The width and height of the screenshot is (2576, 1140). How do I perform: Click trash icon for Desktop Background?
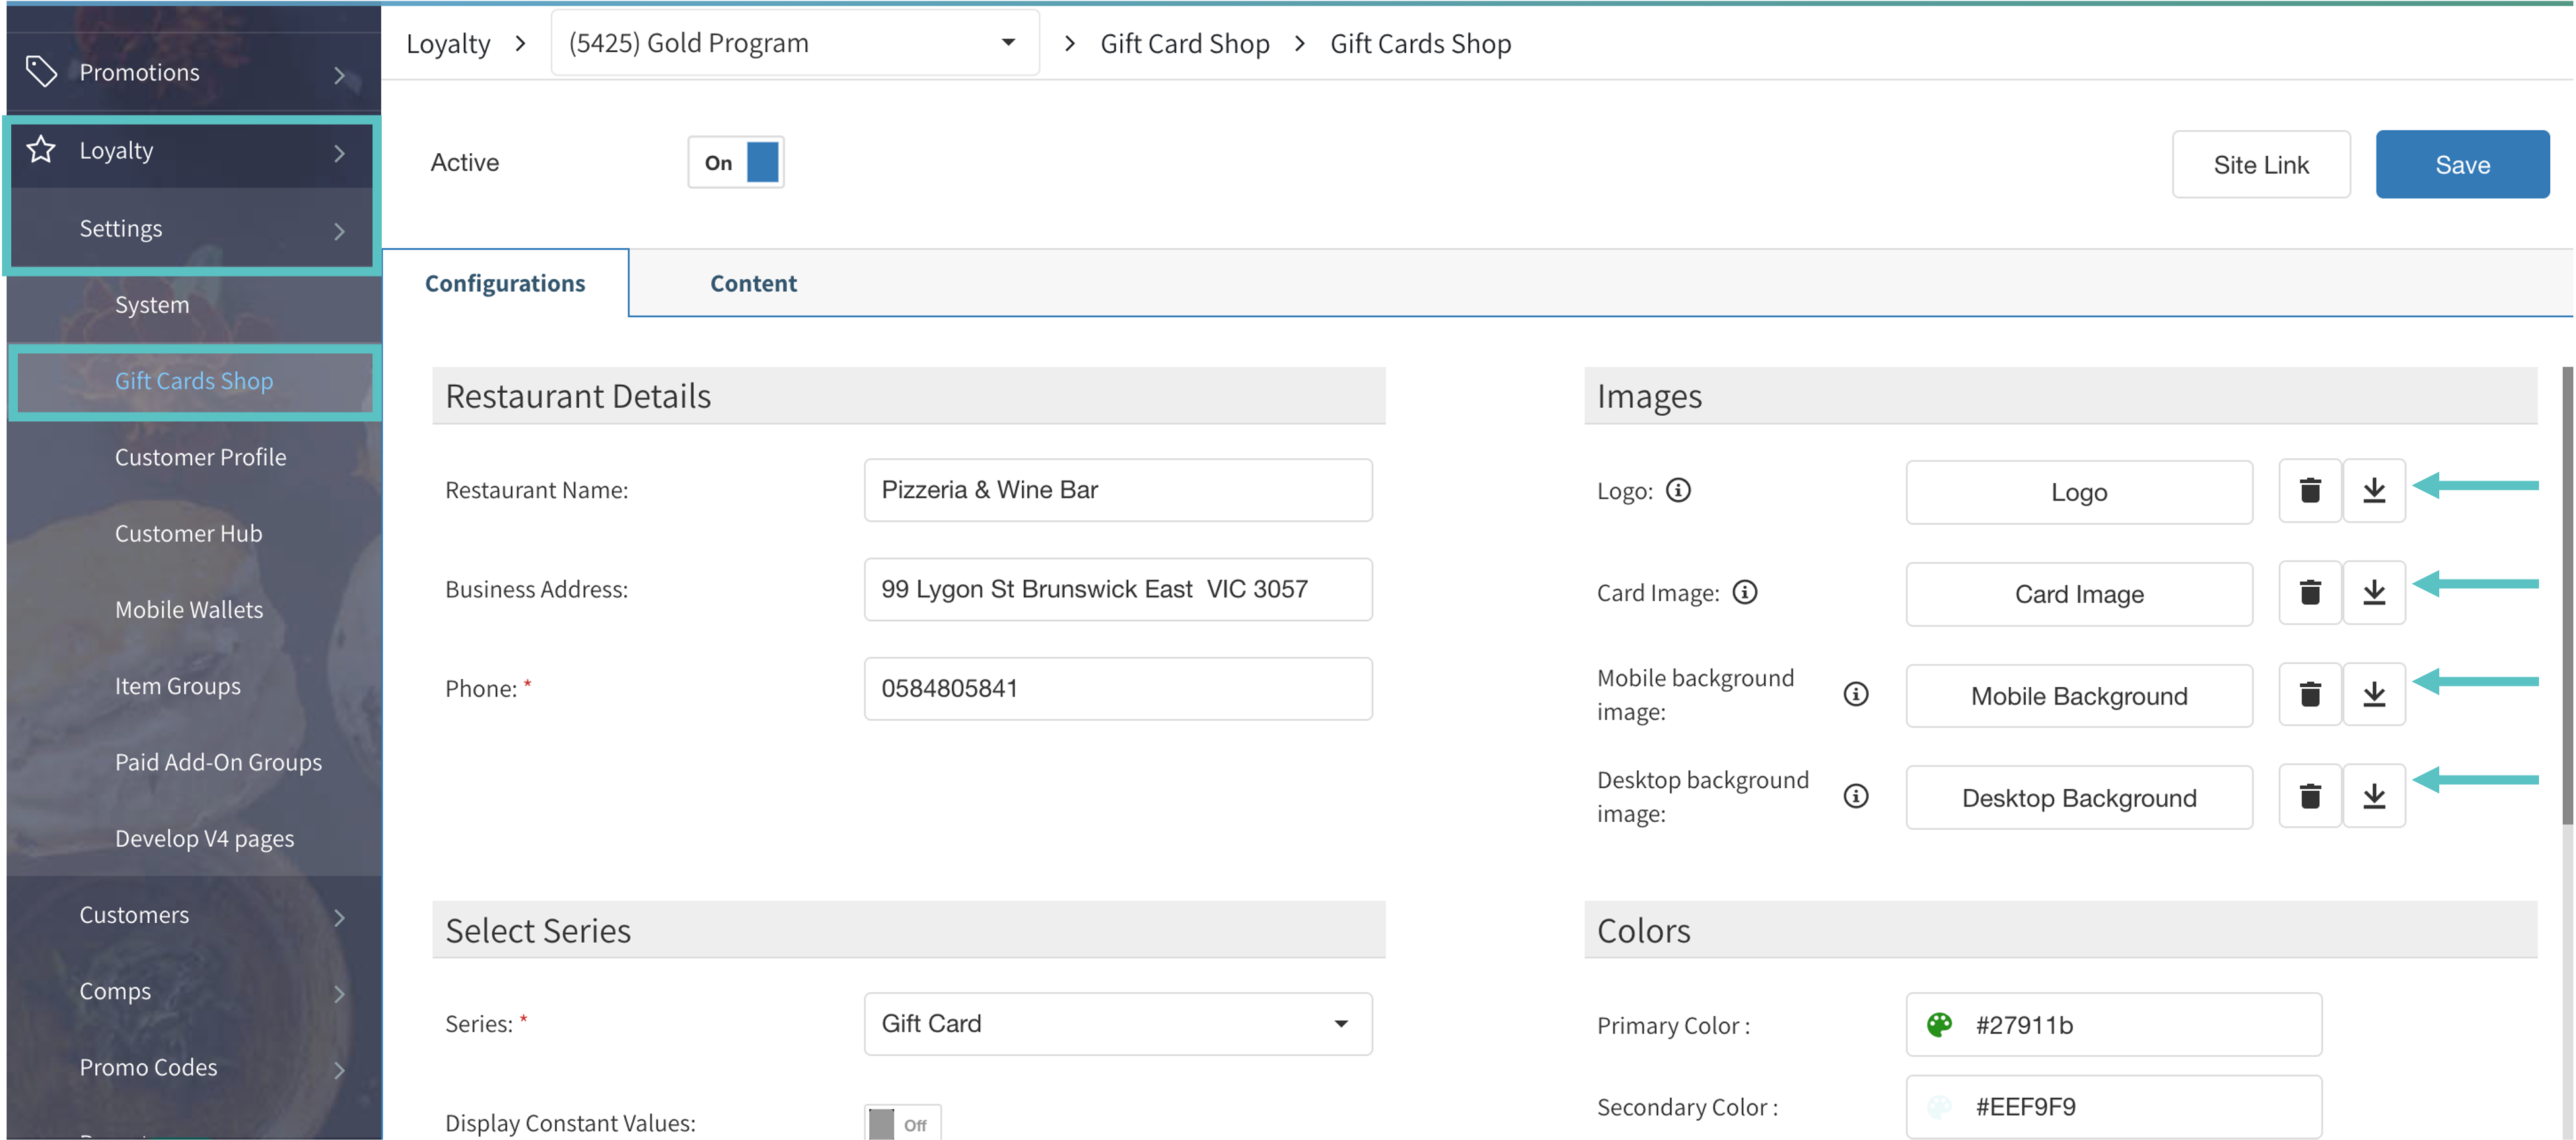(x=2309, y=796)
